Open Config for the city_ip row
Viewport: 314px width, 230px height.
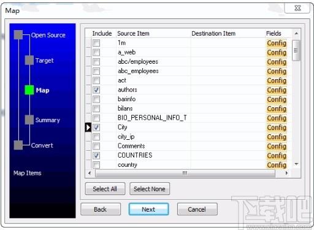coord(277,137)
